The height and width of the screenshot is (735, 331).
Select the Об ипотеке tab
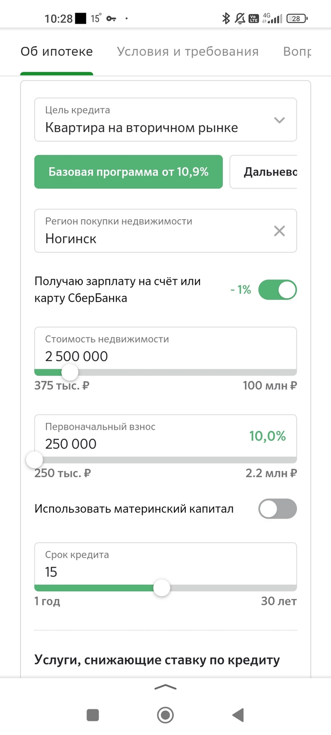(57, 51)
